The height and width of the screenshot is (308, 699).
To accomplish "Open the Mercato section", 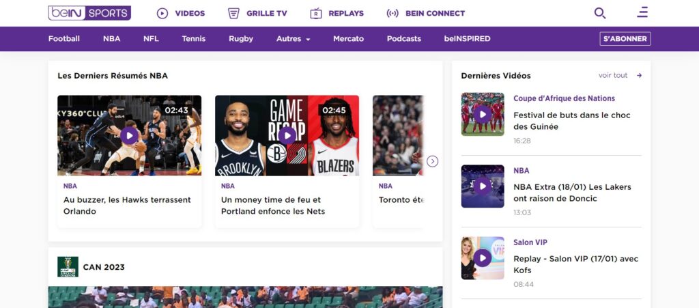I will tap(349, 39).
